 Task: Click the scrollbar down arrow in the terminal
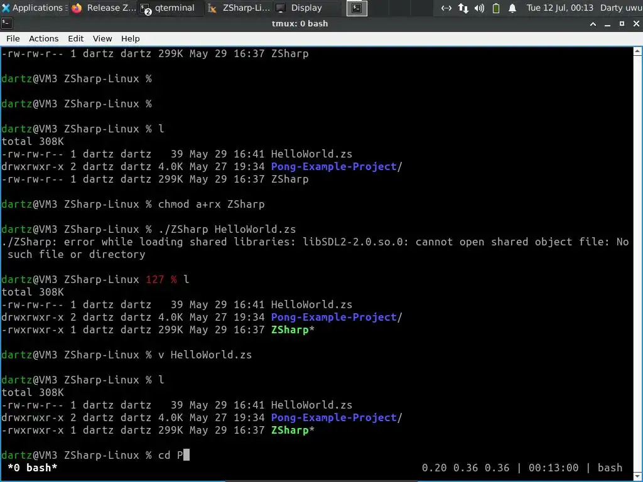tap(638, 476)
